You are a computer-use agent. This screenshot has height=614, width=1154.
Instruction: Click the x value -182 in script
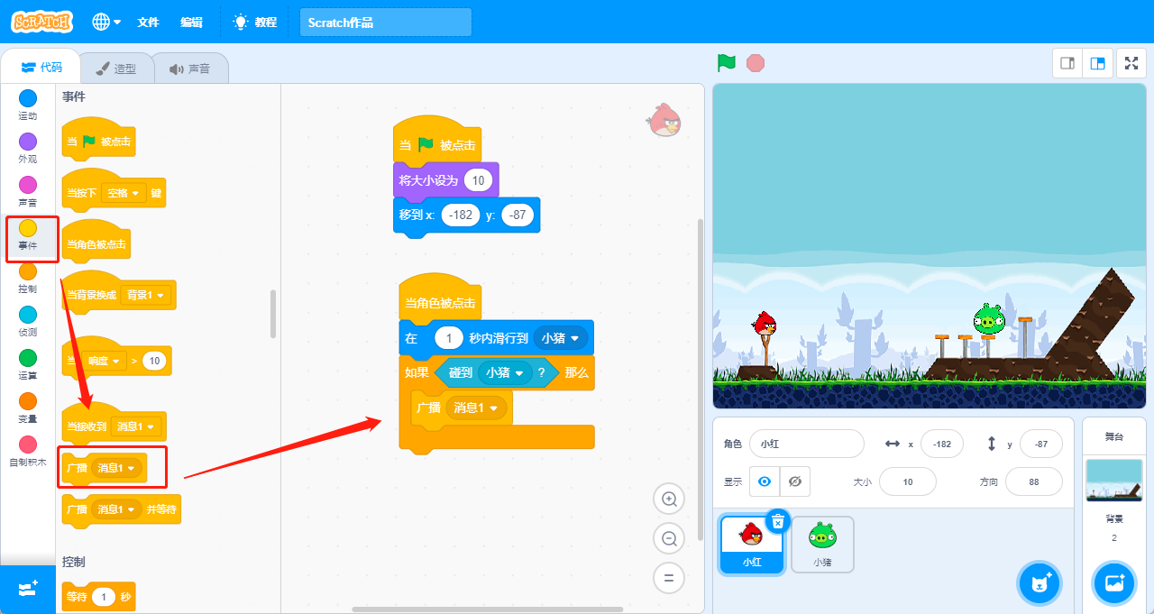[461, 215]
